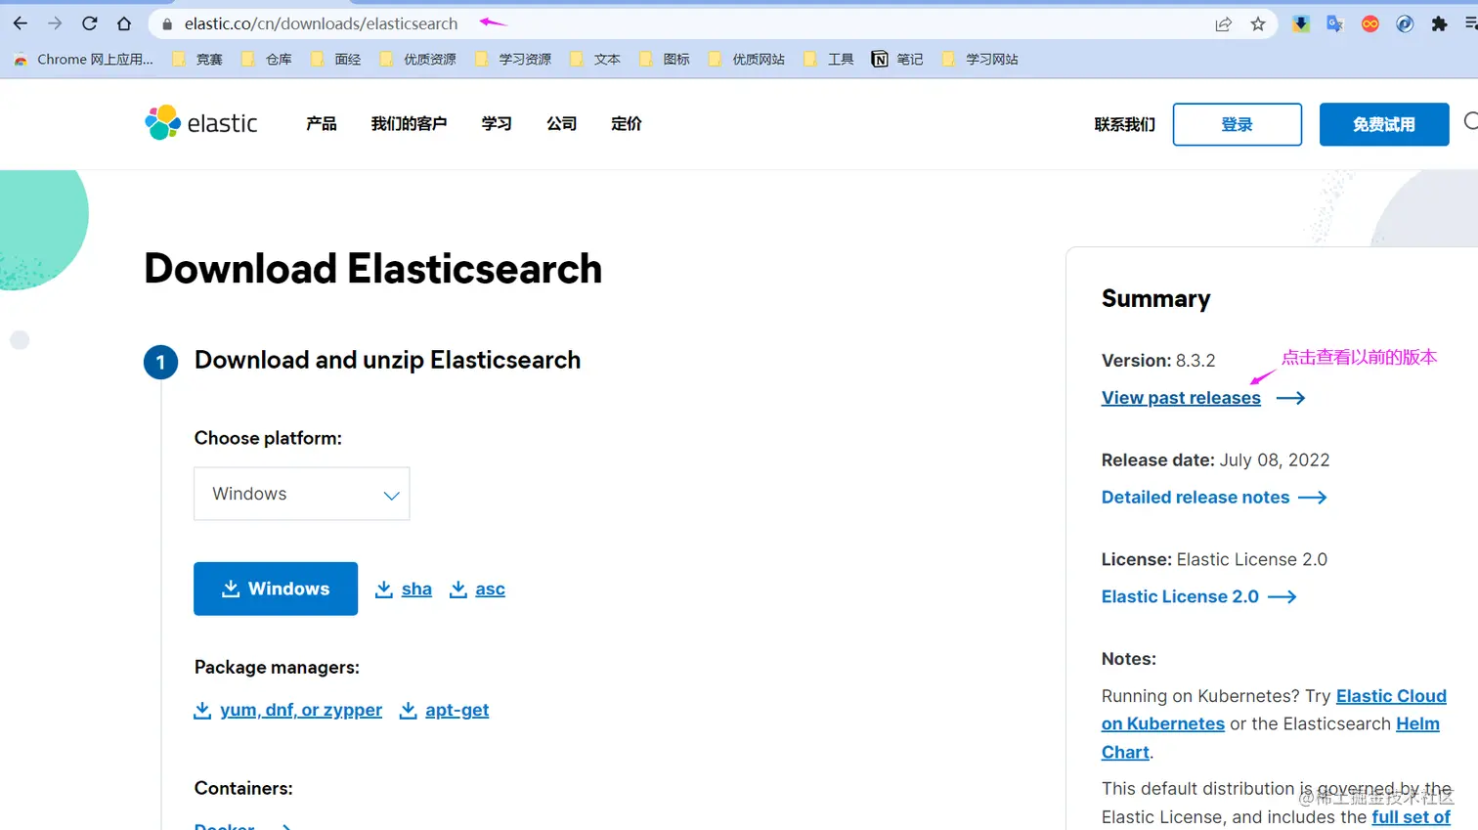Click the full set of link
Image resolution: width=1478 pixels, height=830 pixels.
[1411, 817]
